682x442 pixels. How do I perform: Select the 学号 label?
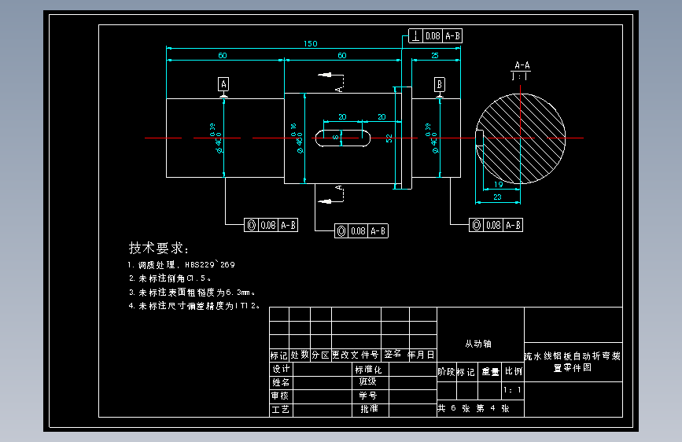368,396
